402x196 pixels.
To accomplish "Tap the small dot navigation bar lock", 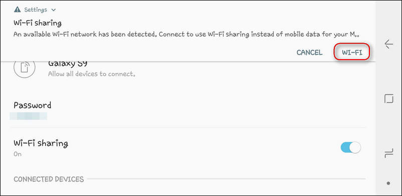I will (x=388, y=183).
